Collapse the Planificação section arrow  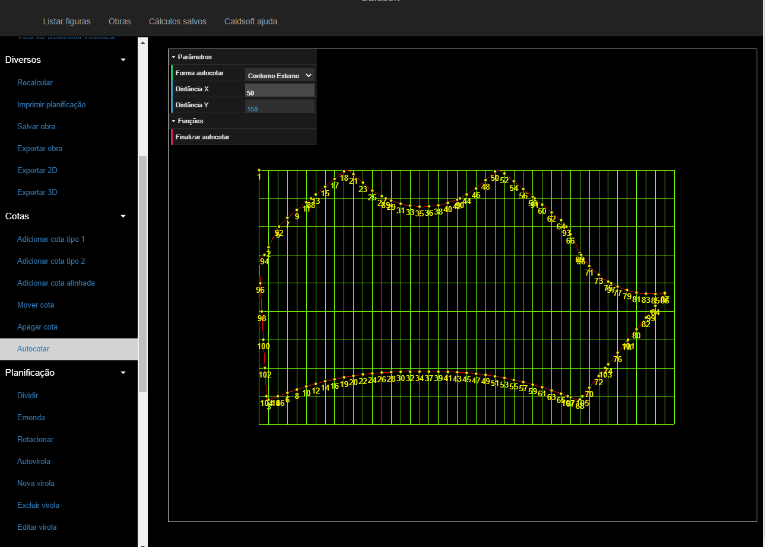click(123, 373)
